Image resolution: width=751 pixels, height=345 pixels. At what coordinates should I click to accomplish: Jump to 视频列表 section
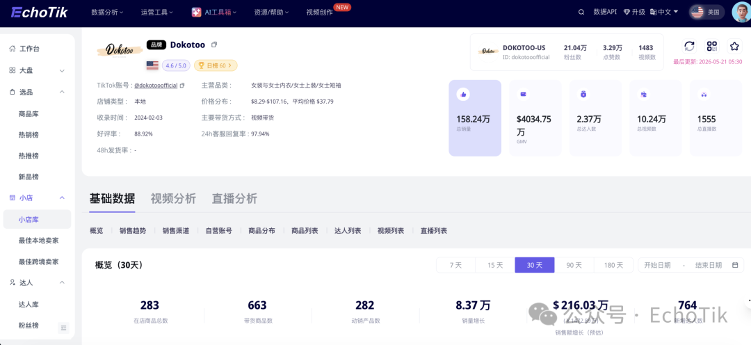coord(391,230)
